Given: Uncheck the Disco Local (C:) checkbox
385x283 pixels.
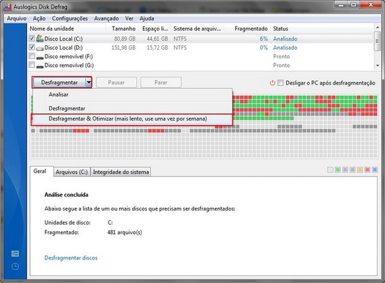Looking at the screenshot, I should [x=32, y=38].
